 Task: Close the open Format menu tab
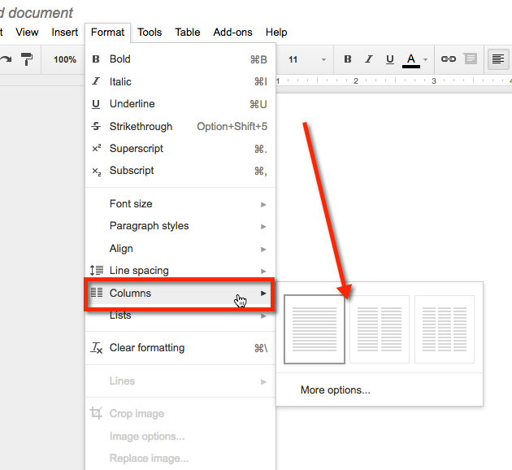pyautogui.click(x=108, y=33)
